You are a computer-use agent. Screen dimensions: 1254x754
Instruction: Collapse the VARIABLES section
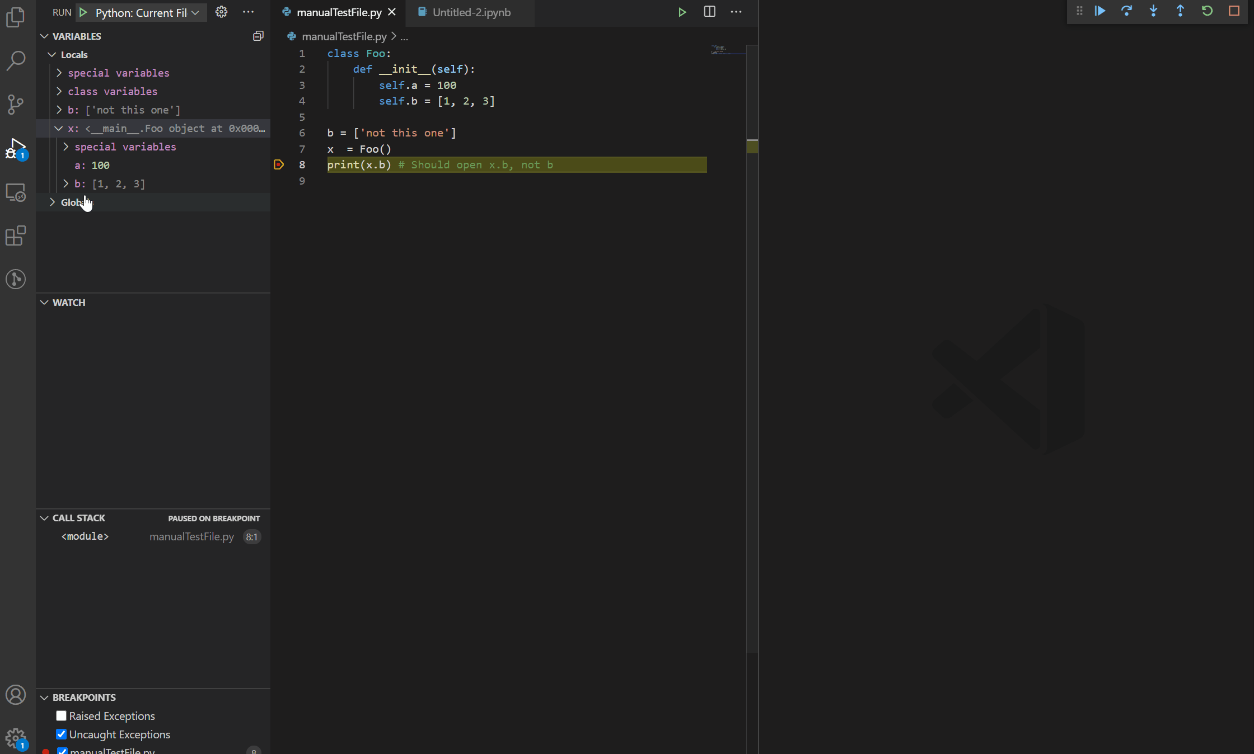tap(44, 36)
